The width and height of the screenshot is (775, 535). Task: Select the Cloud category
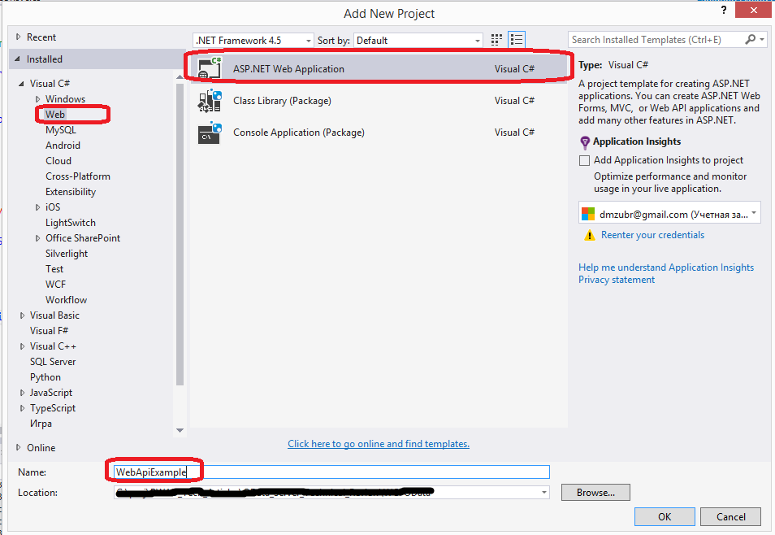[x=58, y=161]
